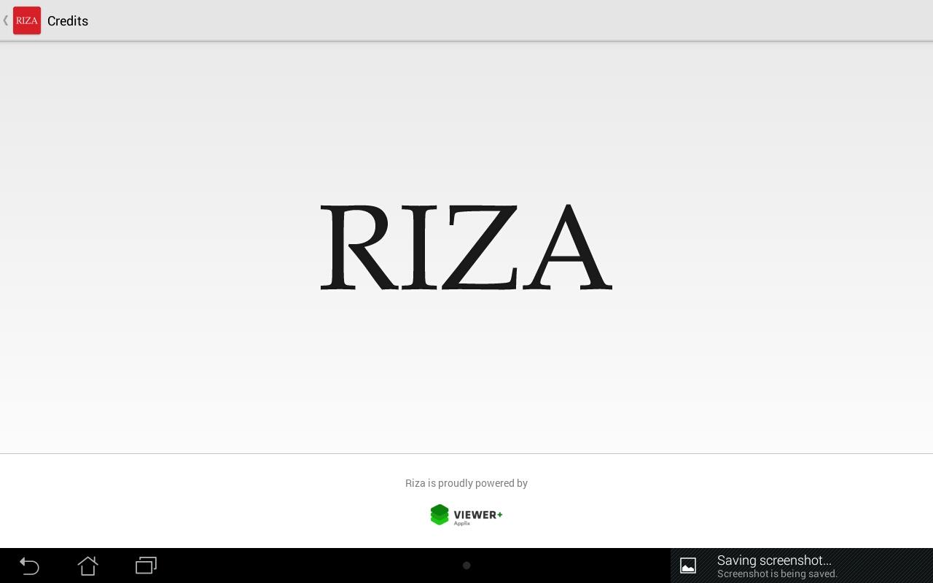
Task: Tap the large RIZA logo
Action: [x=466, y=247]
